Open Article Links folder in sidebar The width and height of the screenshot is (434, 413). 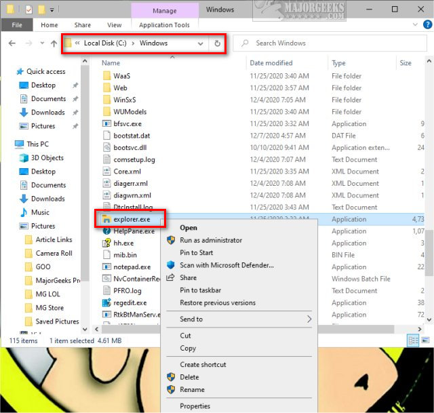pyautogui.click(x=54, y=239)
